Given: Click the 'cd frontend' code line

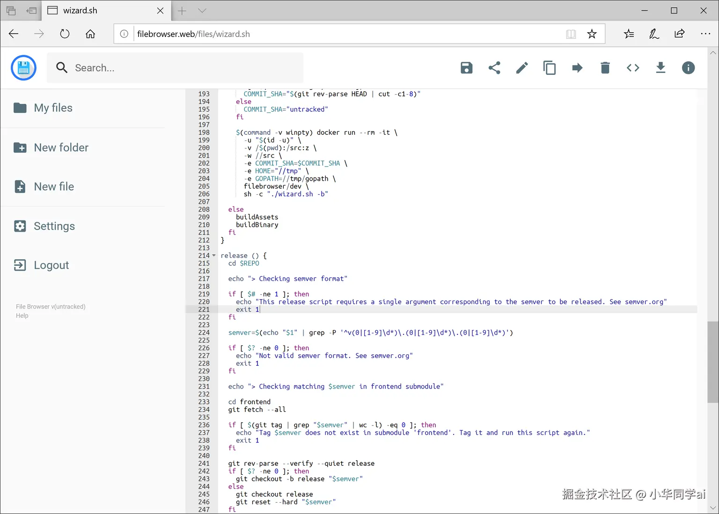Looking at the screenshot, I should pos(249,402).
